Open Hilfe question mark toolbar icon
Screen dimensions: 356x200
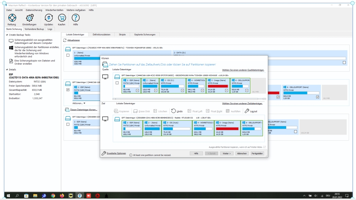[x=76, y=18]
